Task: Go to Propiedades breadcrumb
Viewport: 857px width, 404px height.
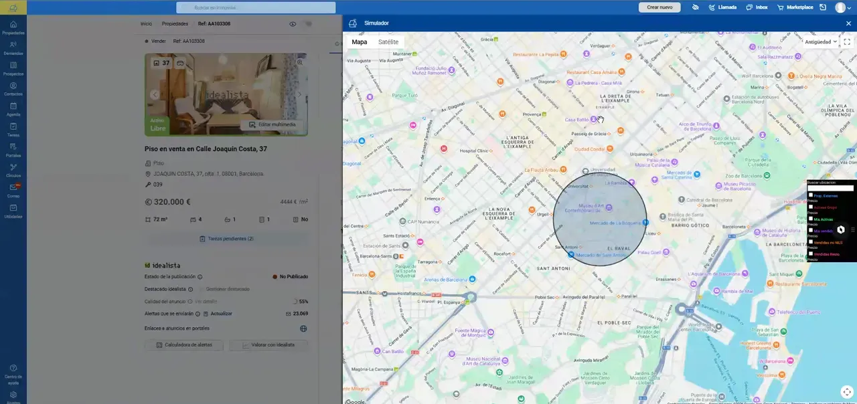Action: pyautogui.click(x=175, y=23)
